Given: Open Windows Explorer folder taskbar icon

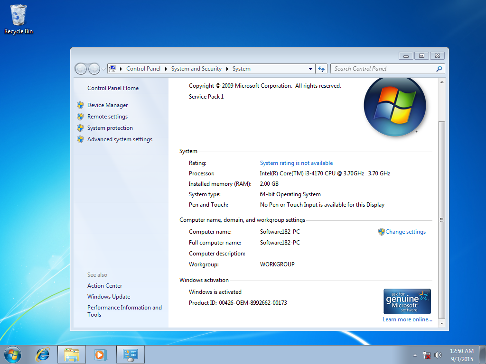Looking at the screenshot, I should (x=72, y=355).
